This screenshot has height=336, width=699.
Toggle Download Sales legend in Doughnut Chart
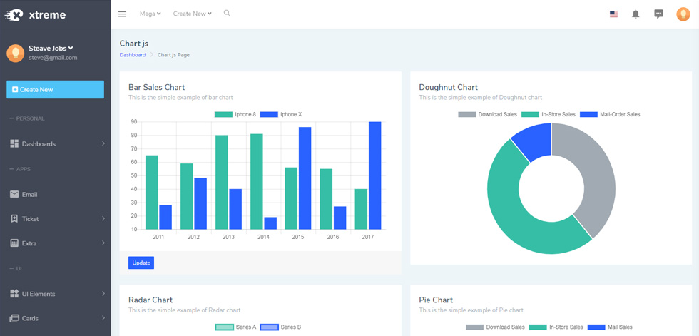pos(488,115)
